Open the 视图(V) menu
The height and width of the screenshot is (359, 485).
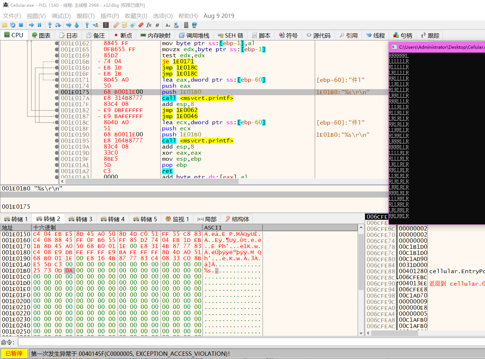pyautogui.click(x=36, y=16)
